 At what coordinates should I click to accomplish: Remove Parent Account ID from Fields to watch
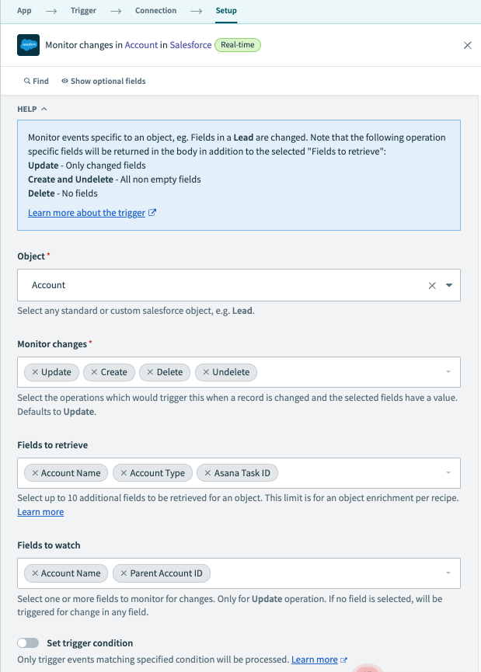tap(124, 573)
